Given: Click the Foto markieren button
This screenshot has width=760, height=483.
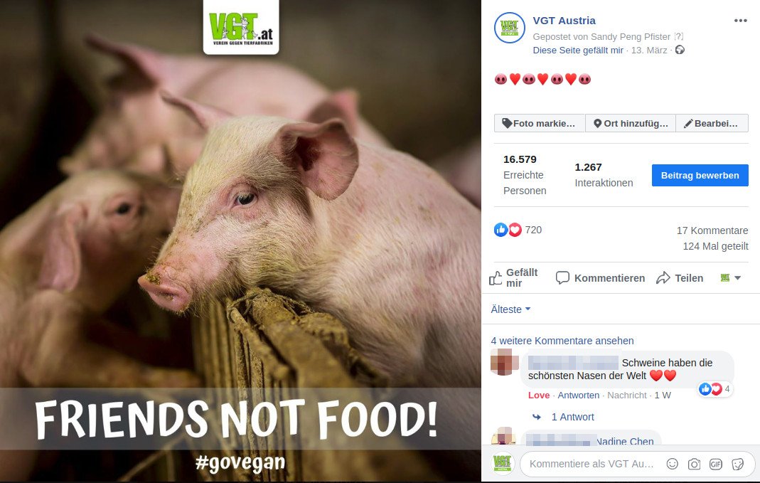Looking at the screenshot, I should coord(540,123).
